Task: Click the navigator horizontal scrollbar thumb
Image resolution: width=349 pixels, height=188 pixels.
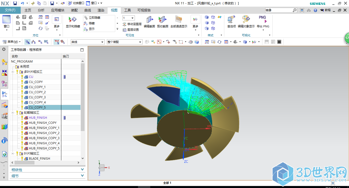Action: (24, 162)
